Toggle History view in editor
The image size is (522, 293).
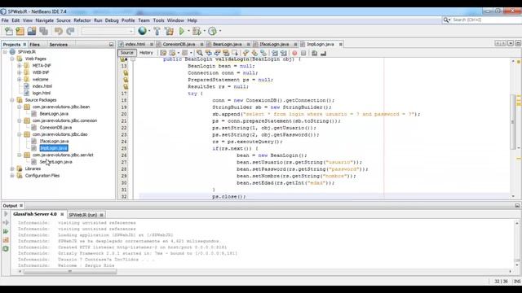point(146,53)
